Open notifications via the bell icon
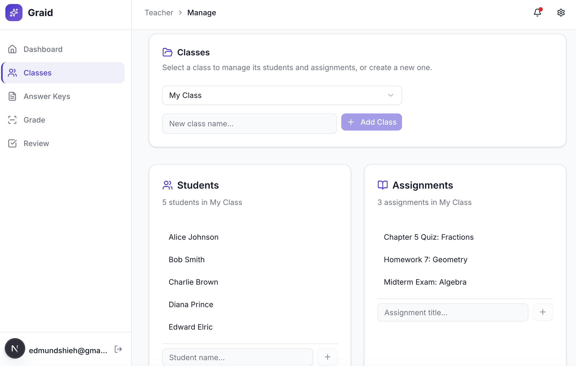The width and height of the screenshot is (576, 366). (x=537, y=13)
